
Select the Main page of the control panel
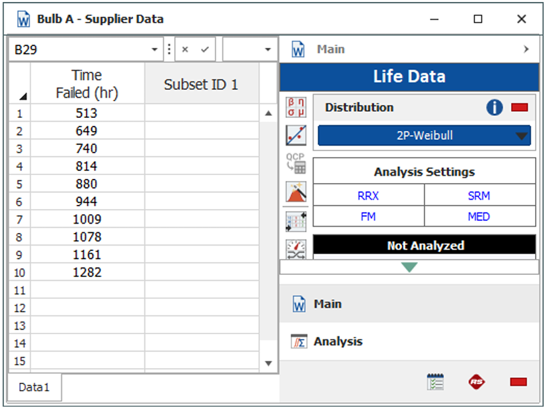click(409, 304)
